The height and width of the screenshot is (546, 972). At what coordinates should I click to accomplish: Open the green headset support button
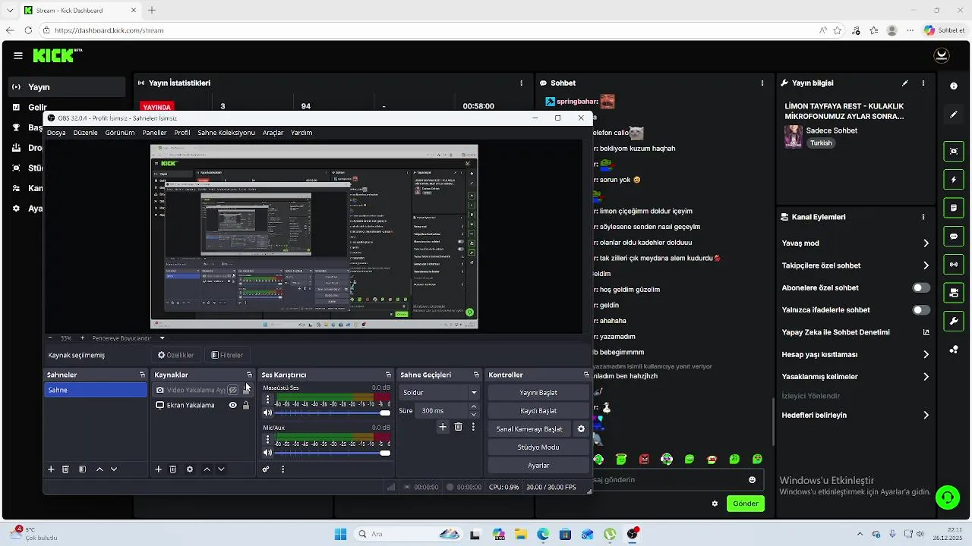click(947, 497)
